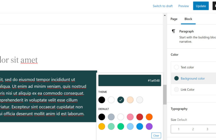Viewport: 216px width, 140px height.
Task: Open the Text color option
Action: (187, 67)
